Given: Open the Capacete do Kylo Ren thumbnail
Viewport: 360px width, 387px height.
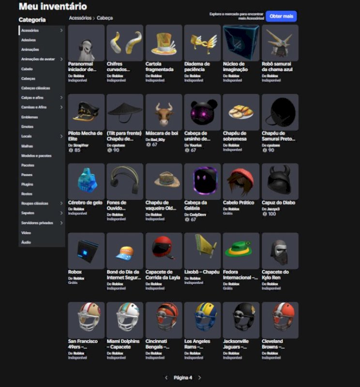Looking at the screenshot, I should tap(280, 251).
